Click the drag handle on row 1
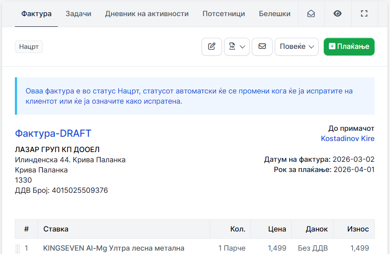The image size is (390, 254). coord(18,248)
